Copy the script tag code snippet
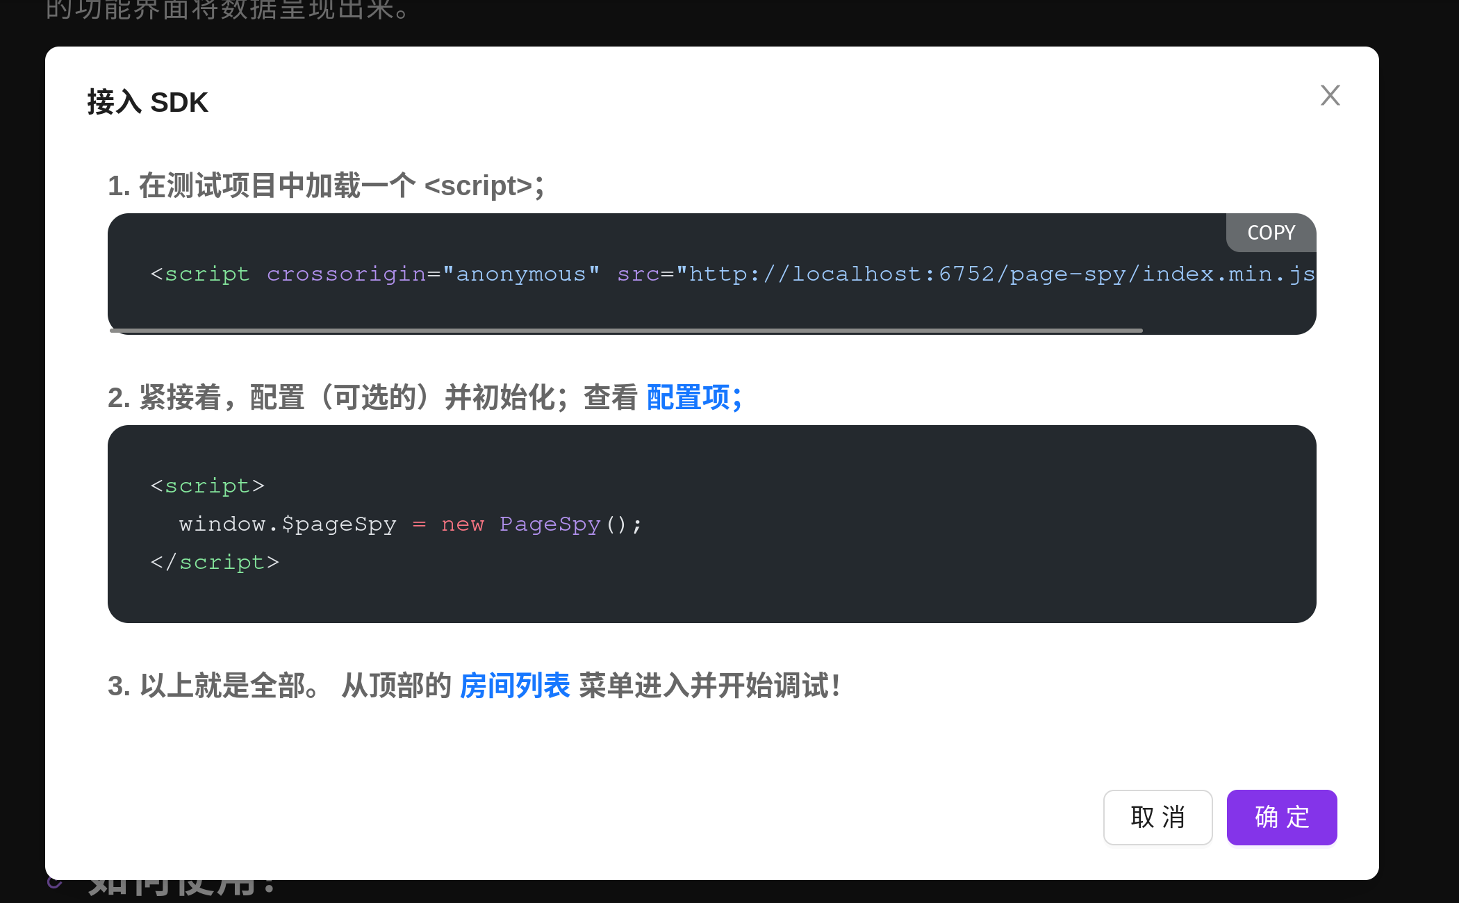 (x=1271, y=233)
